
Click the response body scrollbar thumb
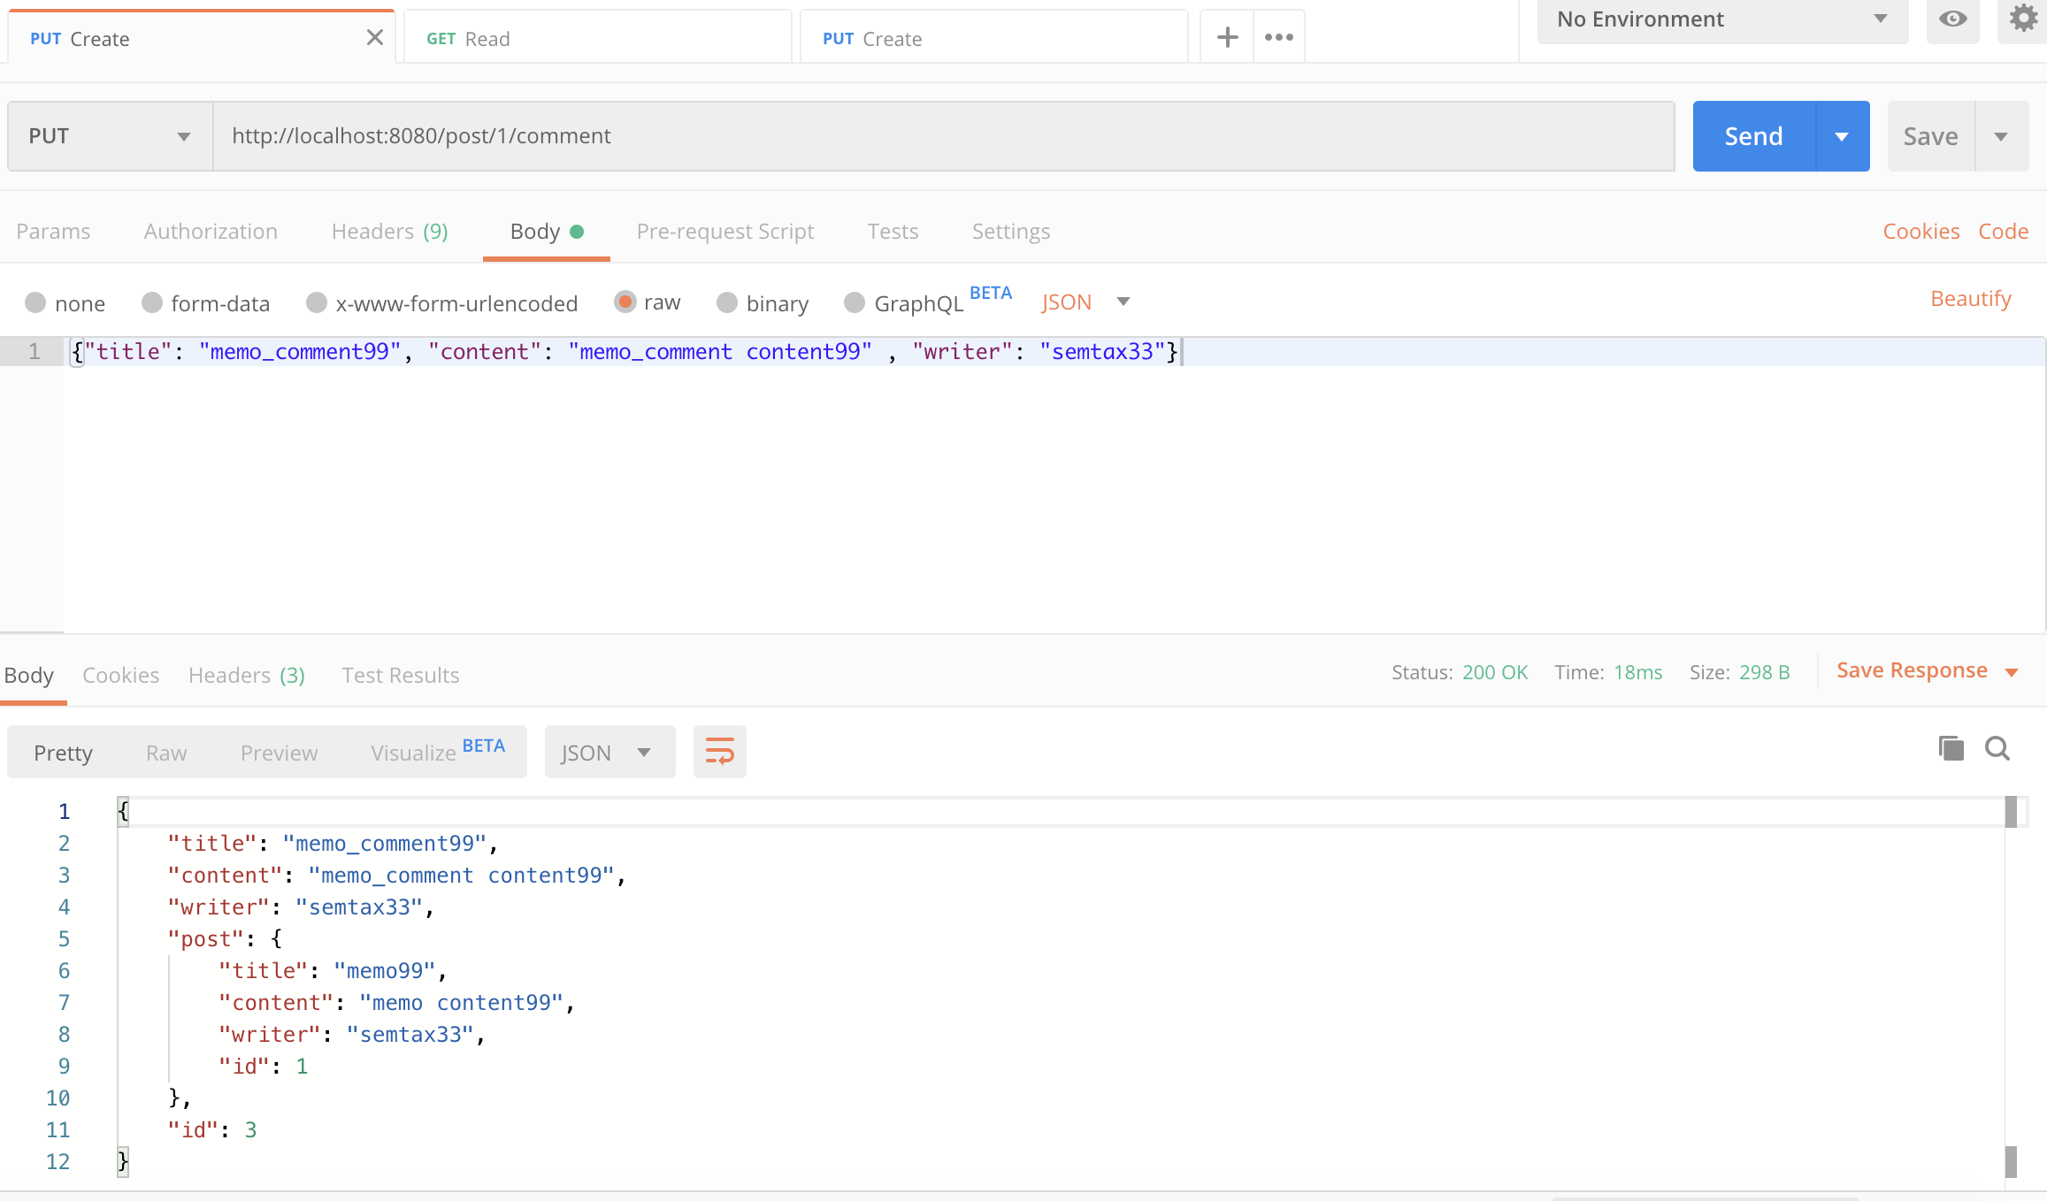click(2010, 812)
